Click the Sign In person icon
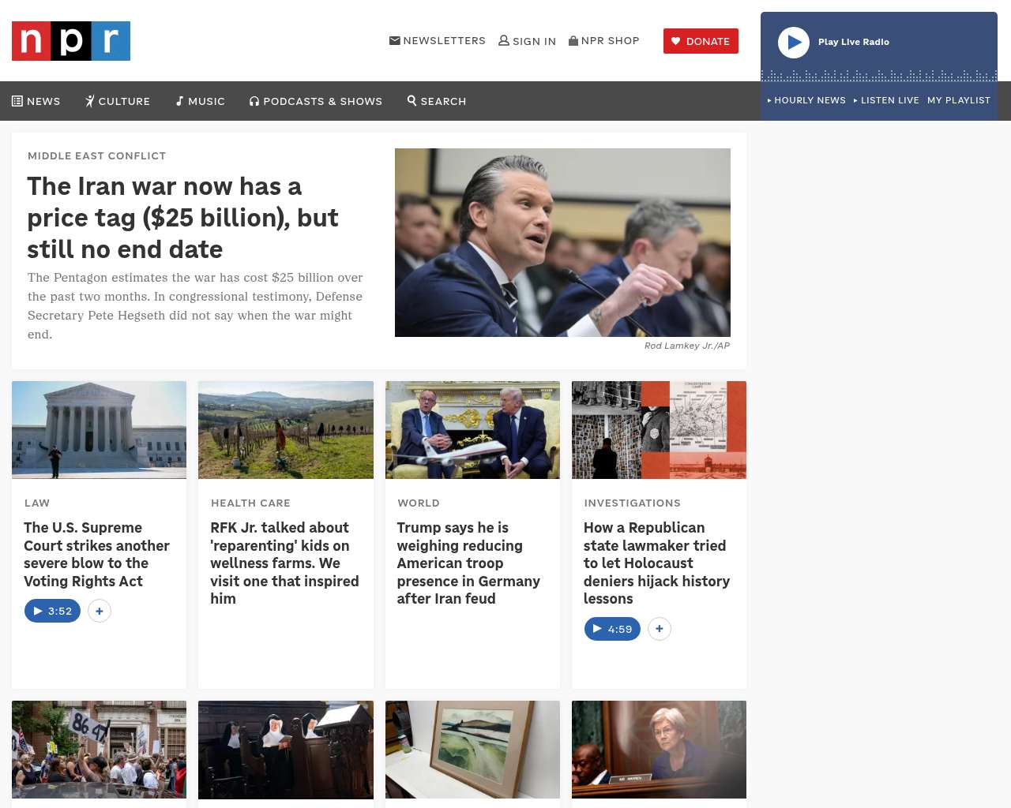This screenshot has height=808, width=1011. [x=504, y=40]
